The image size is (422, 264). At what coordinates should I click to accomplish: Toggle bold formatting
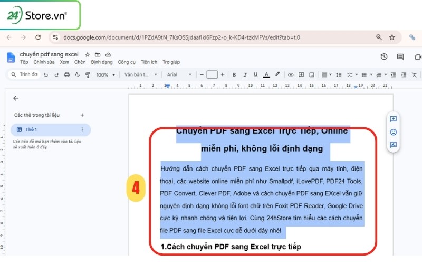(x=234, y=75)
